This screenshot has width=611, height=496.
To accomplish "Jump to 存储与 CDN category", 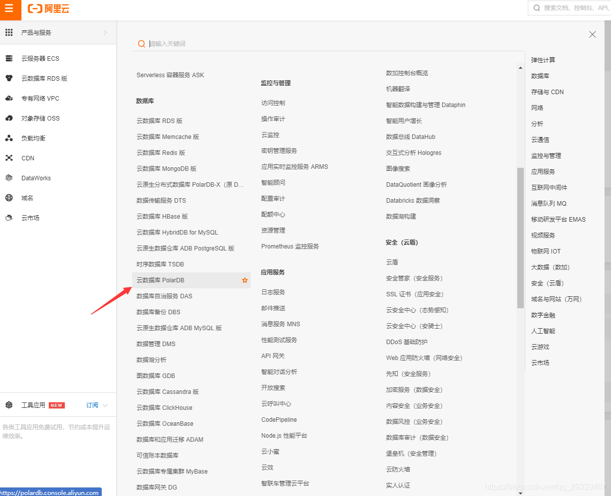I will 548,92.
